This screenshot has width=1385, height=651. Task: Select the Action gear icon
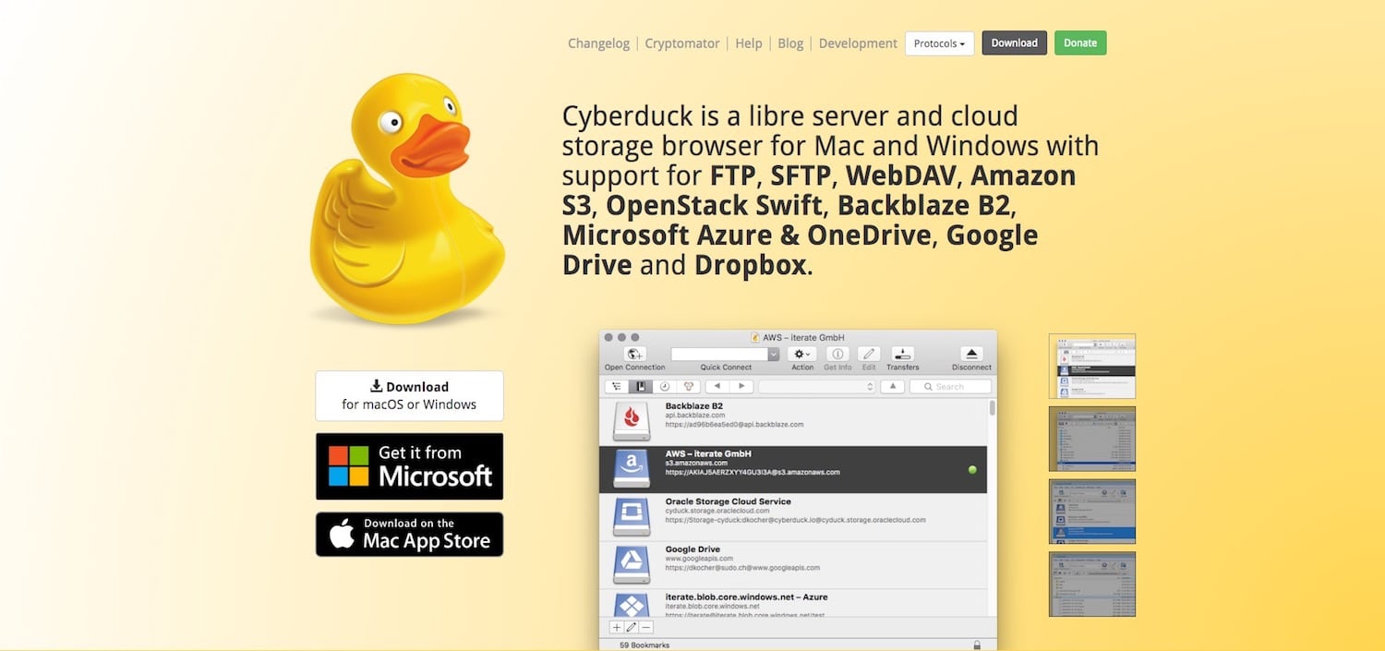(x=801, y=353)
